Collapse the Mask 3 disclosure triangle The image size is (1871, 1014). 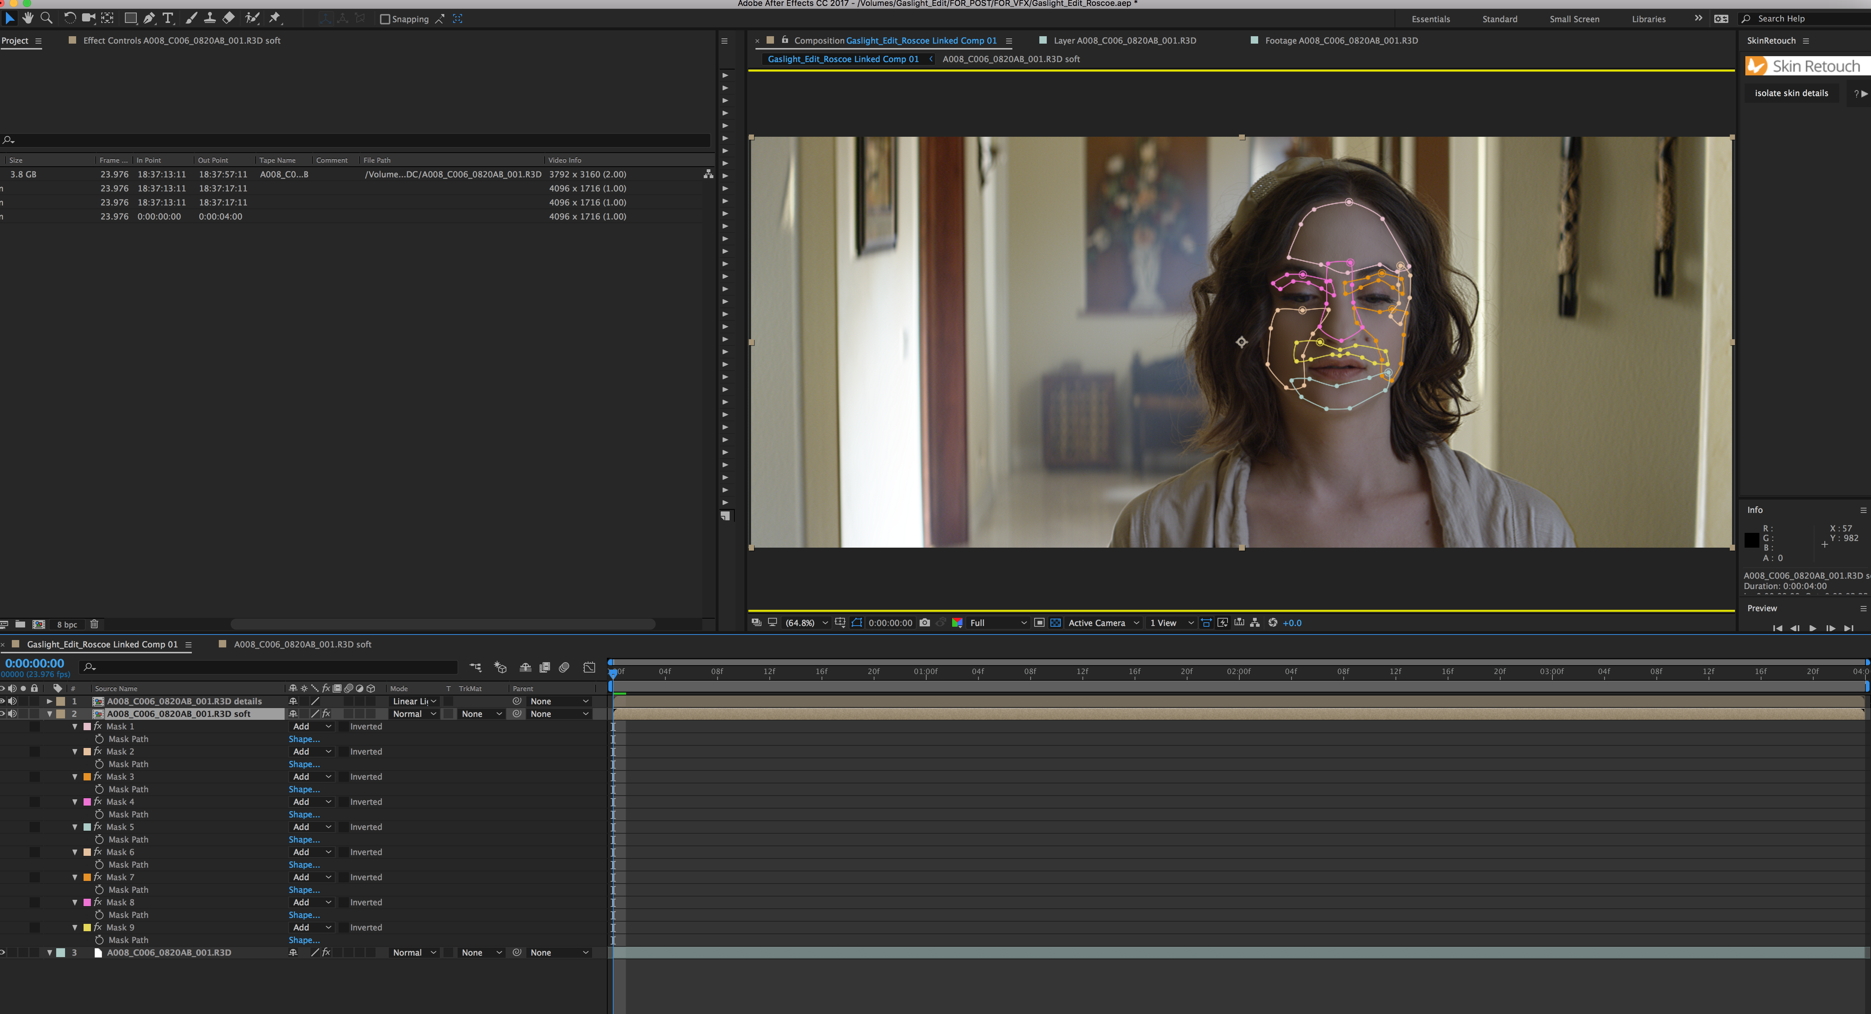point(75,777)
